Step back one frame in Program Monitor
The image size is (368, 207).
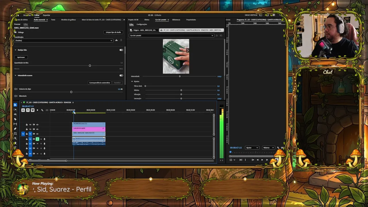coord(258,160)
